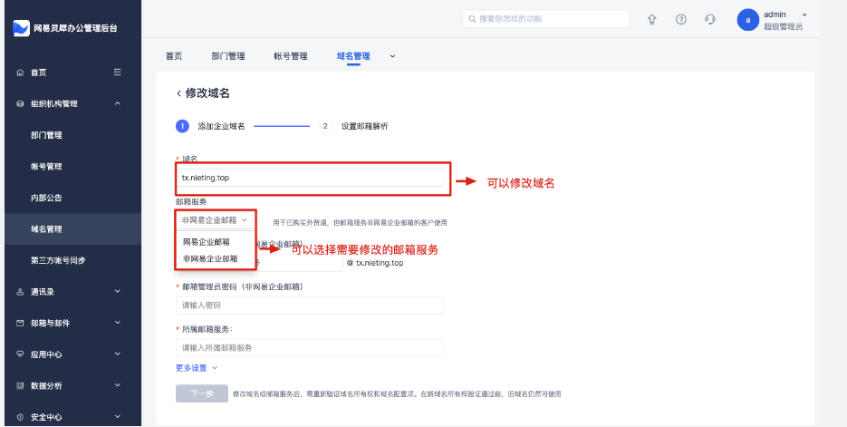Click the 邮箱与邮件 mail icon
Image resolution: width=847 pixels, height=427 pixels.
[x=21, y=324]
